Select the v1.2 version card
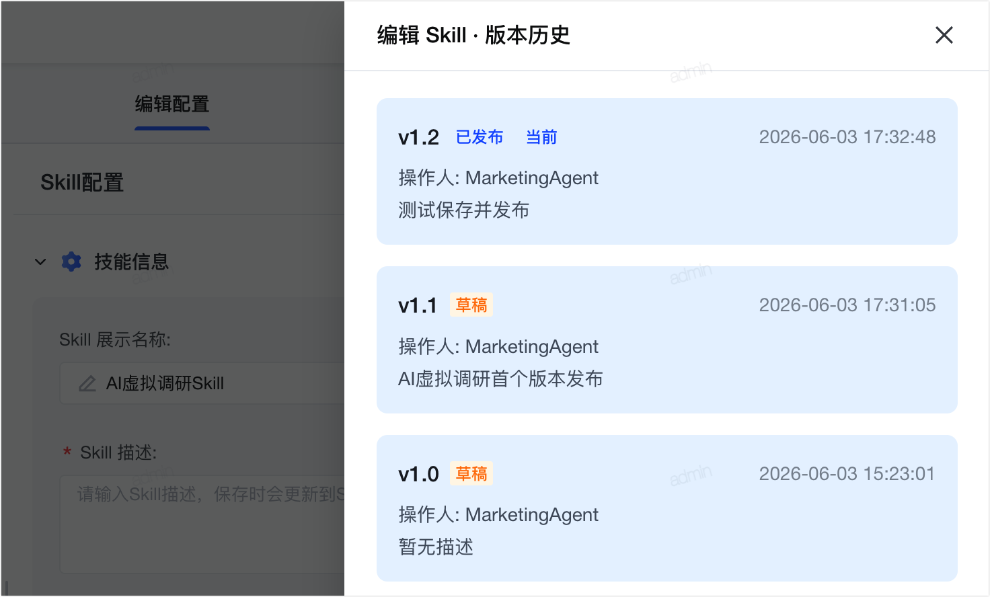 pyautogui.click(x=667, y=171)
